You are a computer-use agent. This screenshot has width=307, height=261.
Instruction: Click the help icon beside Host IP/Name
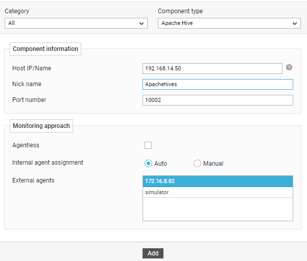point(289,67)
